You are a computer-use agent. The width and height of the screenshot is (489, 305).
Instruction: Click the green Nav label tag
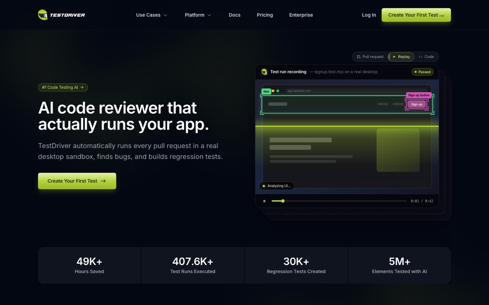266,91
